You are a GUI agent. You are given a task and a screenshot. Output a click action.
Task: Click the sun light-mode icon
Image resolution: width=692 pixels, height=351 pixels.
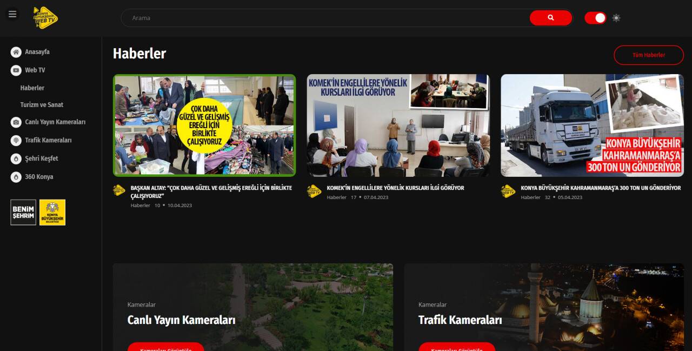pyautogui.click(x=616, y=18)
